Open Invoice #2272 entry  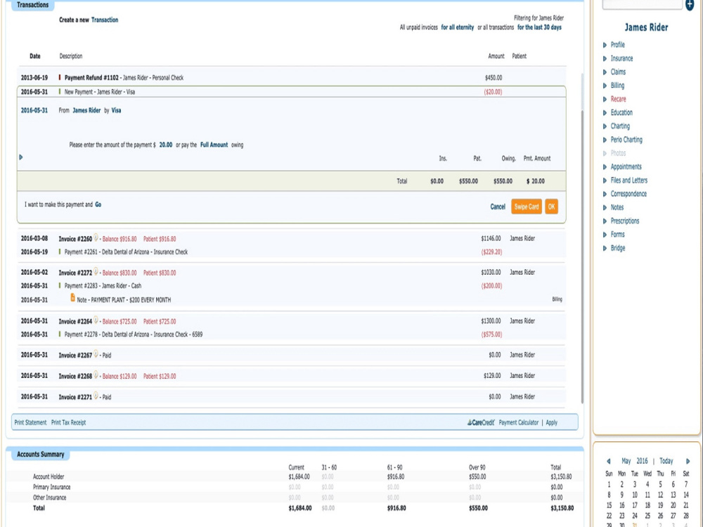(75, 273)
